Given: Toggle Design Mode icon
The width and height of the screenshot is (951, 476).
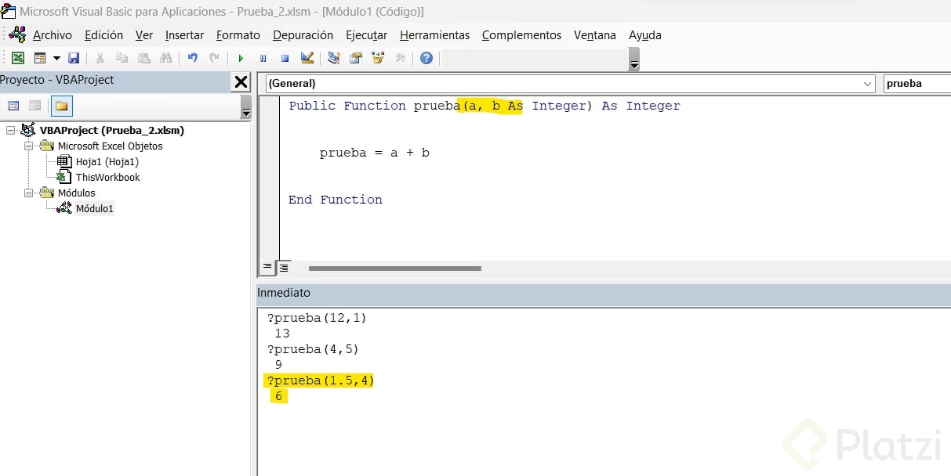Looking at the screenshot, I should pyautogui.click(x=307, y=58).
